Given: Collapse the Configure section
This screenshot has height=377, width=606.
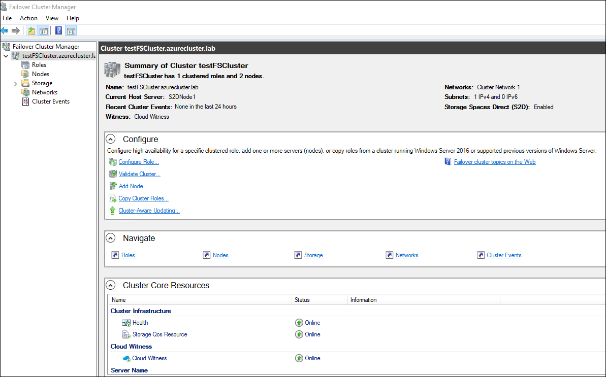Looking at the screenshot, I should pos(111,139).
